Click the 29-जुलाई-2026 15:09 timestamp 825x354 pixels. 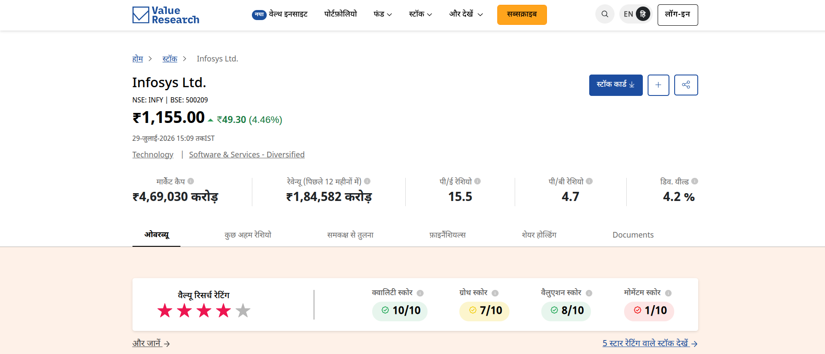pyautogui.click(x=173, y=139)
